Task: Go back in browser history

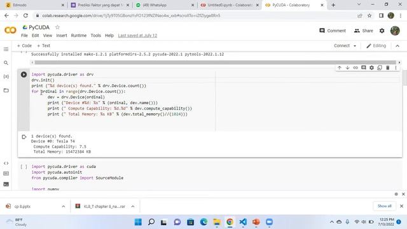Action: point(6,15)
